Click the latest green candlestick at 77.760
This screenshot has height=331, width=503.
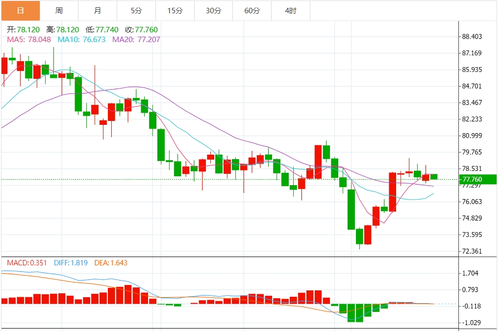(434, 177)
